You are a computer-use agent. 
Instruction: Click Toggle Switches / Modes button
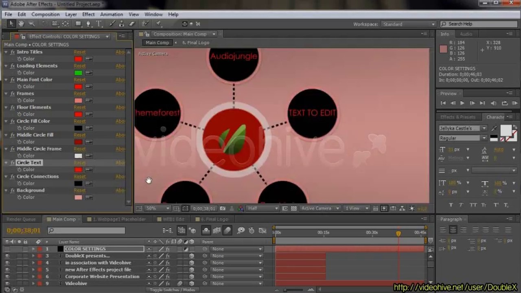[173, 290]
